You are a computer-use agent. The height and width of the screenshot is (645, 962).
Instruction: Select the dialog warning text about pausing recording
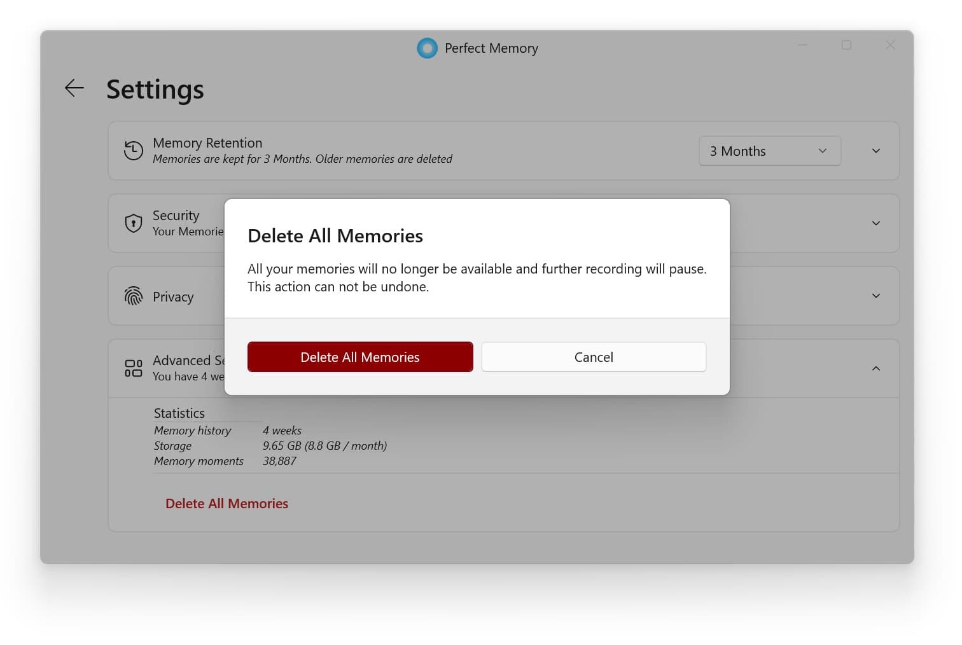click(x=477, y=277)
